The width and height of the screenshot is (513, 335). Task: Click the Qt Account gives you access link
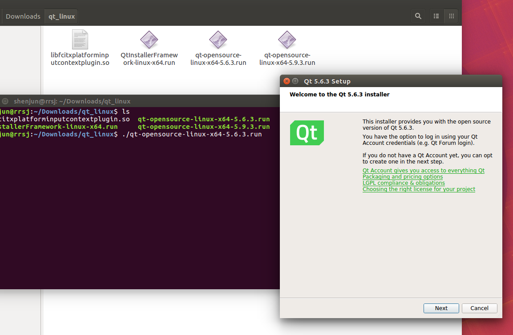click(424, 170)
